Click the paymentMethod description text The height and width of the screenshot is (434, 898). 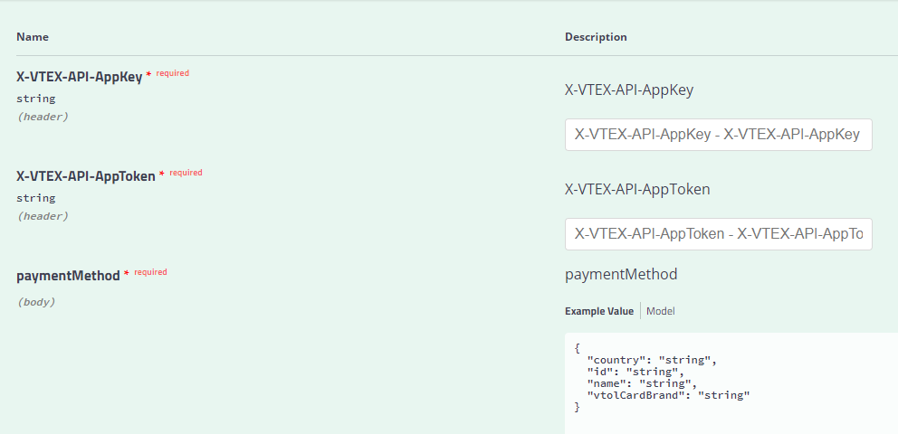coord(621,274)
